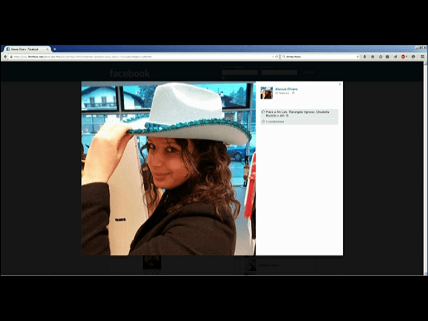
Task: Open the Firefox hamburger menu
Action: (x=422, y=57)
